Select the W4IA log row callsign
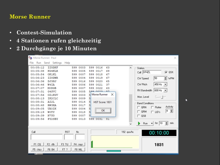The width and height of the screenshot is (220, 165). click(51, 85)
